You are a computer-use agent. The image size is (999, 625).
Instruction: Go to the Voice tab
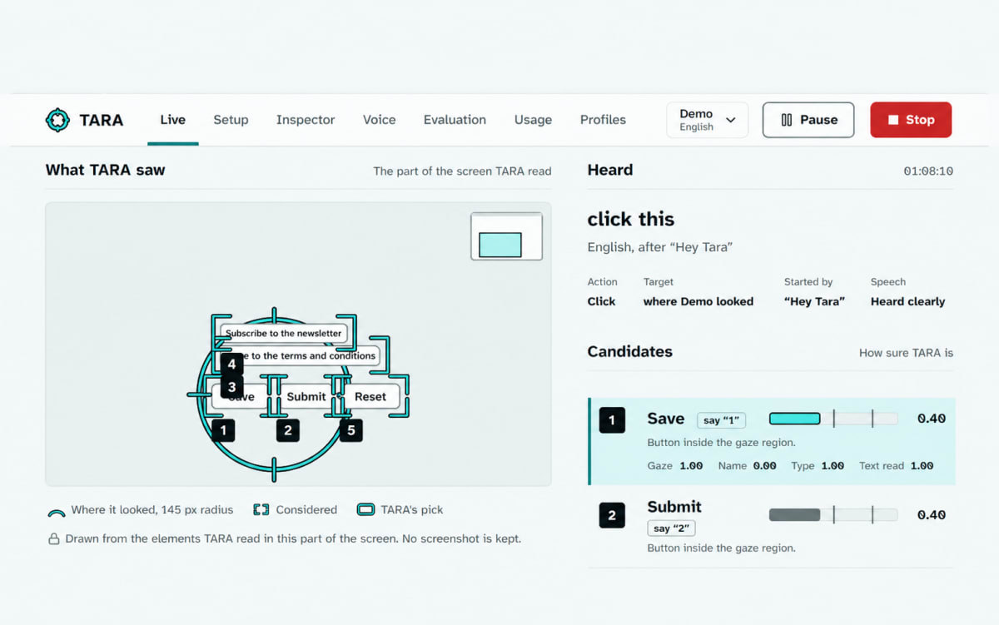point(379,120)
